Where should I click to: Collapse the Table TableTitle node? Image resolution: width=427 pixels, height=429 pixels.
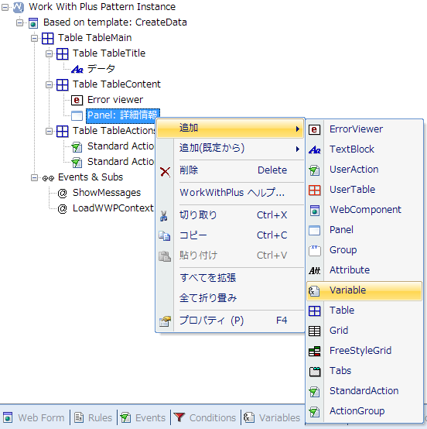[x=49, y=54]
